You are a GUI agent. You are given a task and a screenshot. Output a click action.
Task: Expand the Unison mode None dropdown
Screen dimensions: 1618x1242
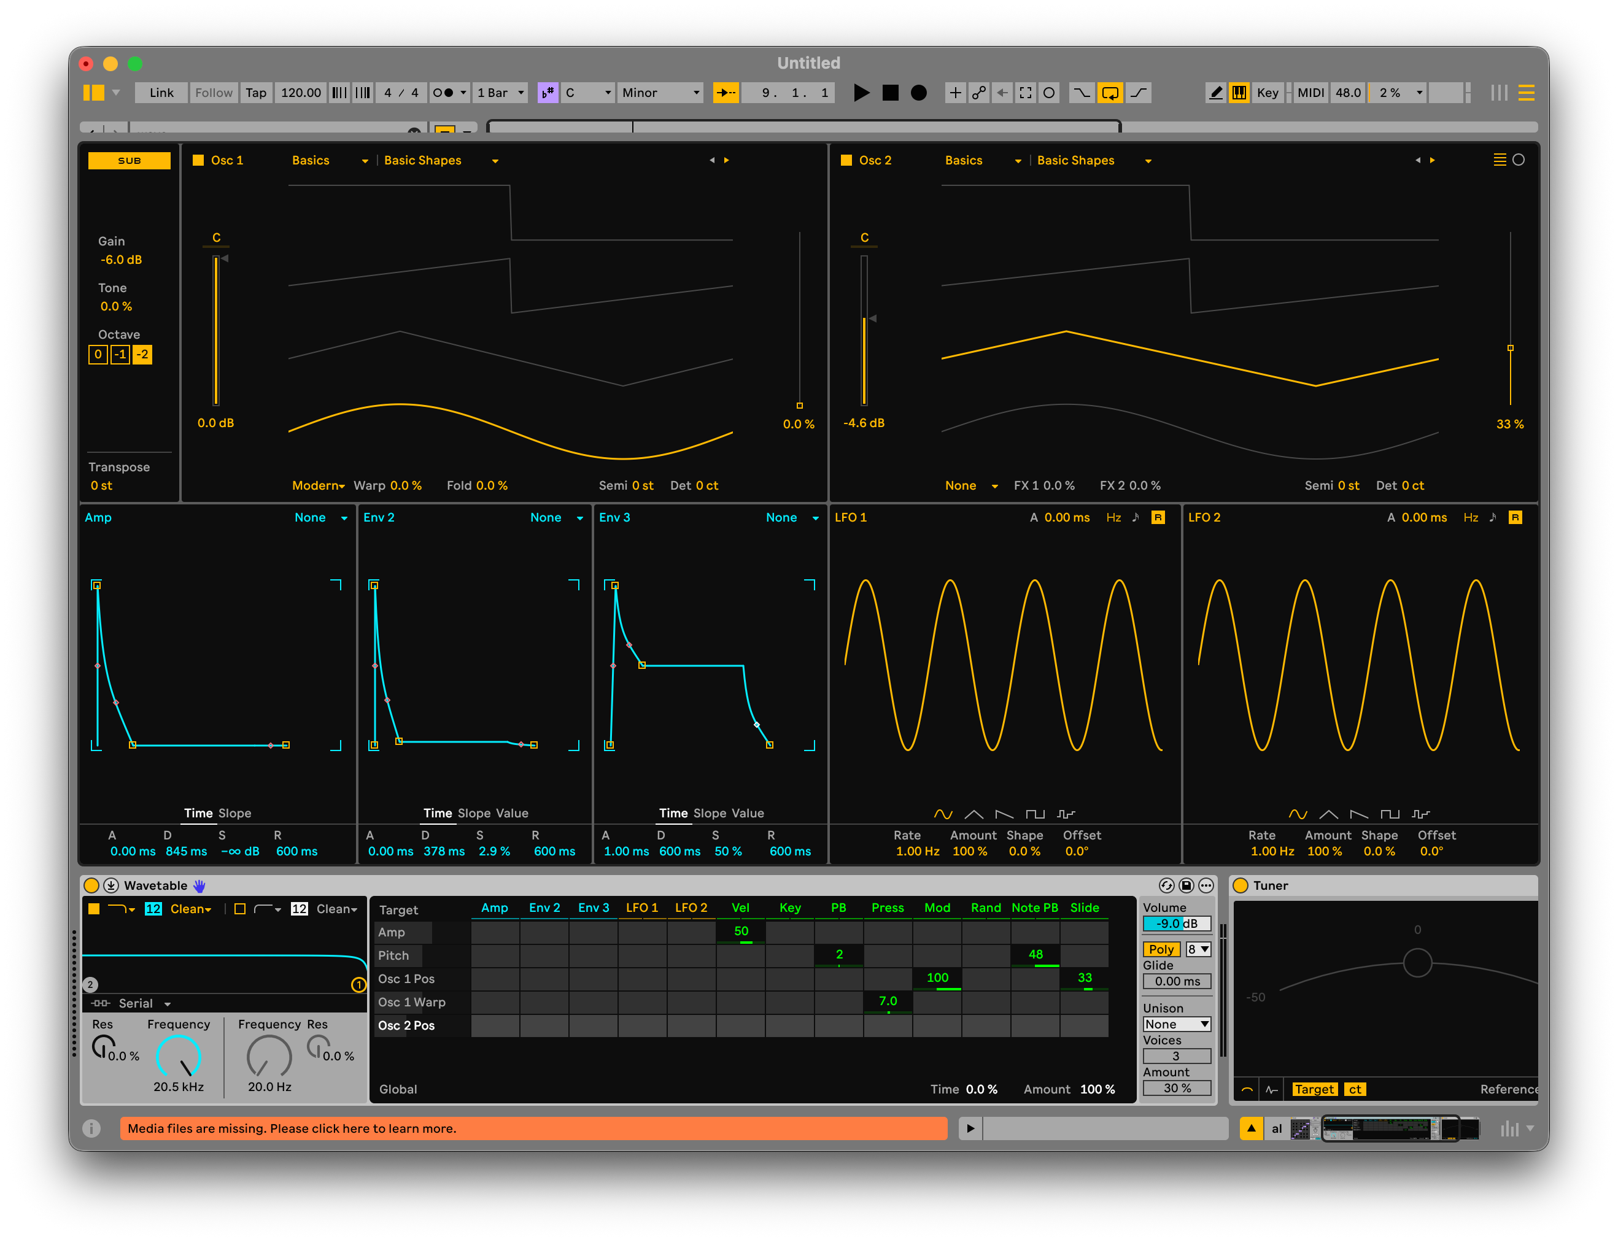(1177, 1024)
